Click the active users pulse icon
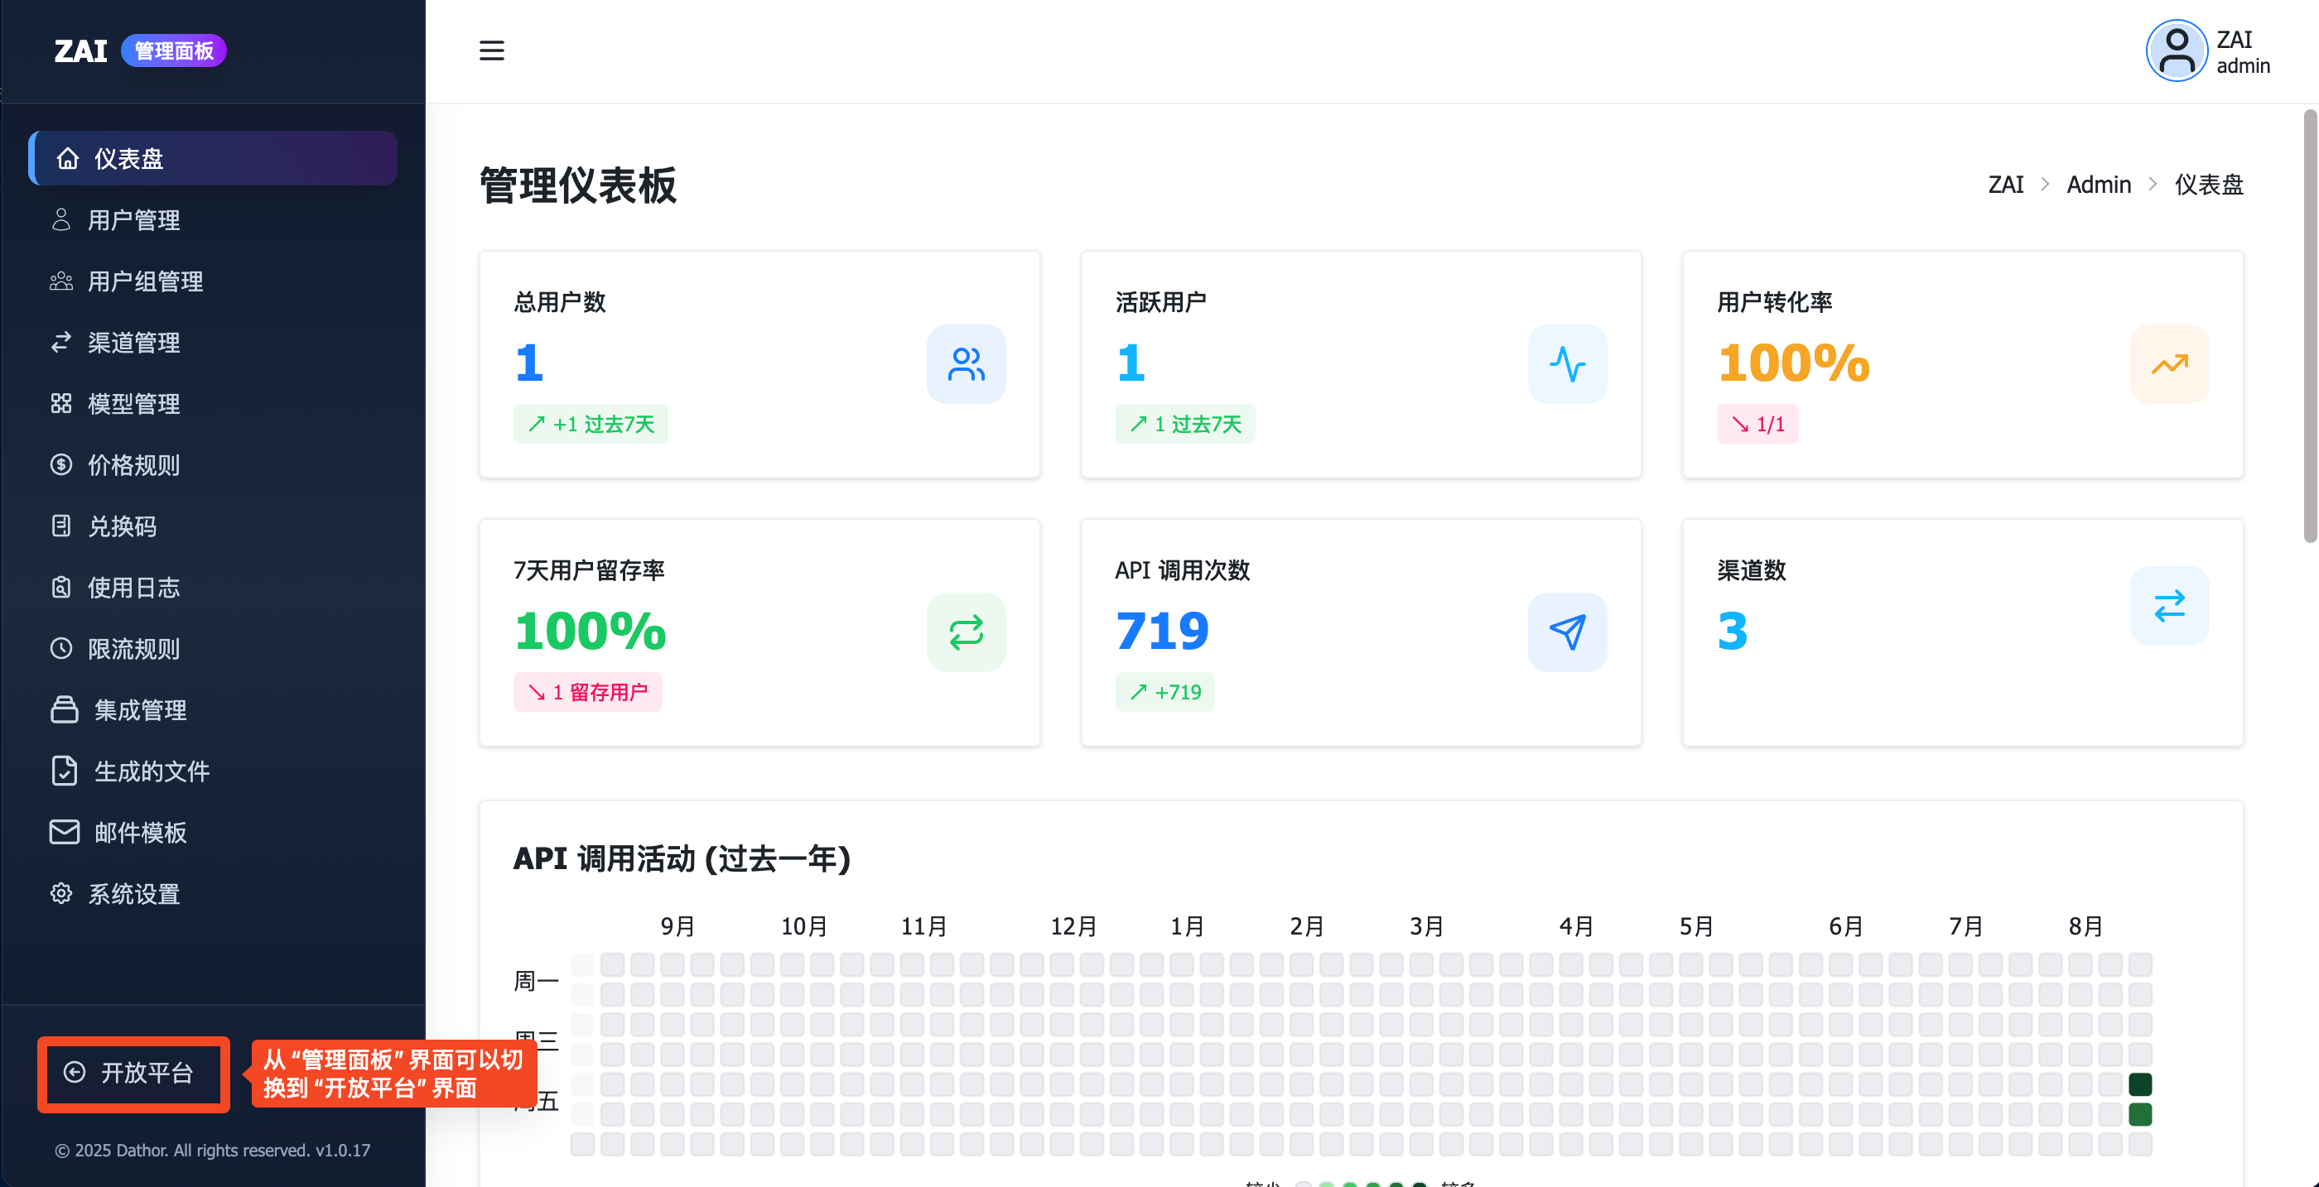Screen dimensions: 2319x1187 (x=1566, y=363)
